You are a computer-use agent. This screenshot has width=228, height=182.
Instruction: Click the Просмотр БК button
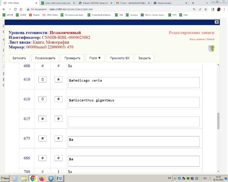[x=120, y=58]
